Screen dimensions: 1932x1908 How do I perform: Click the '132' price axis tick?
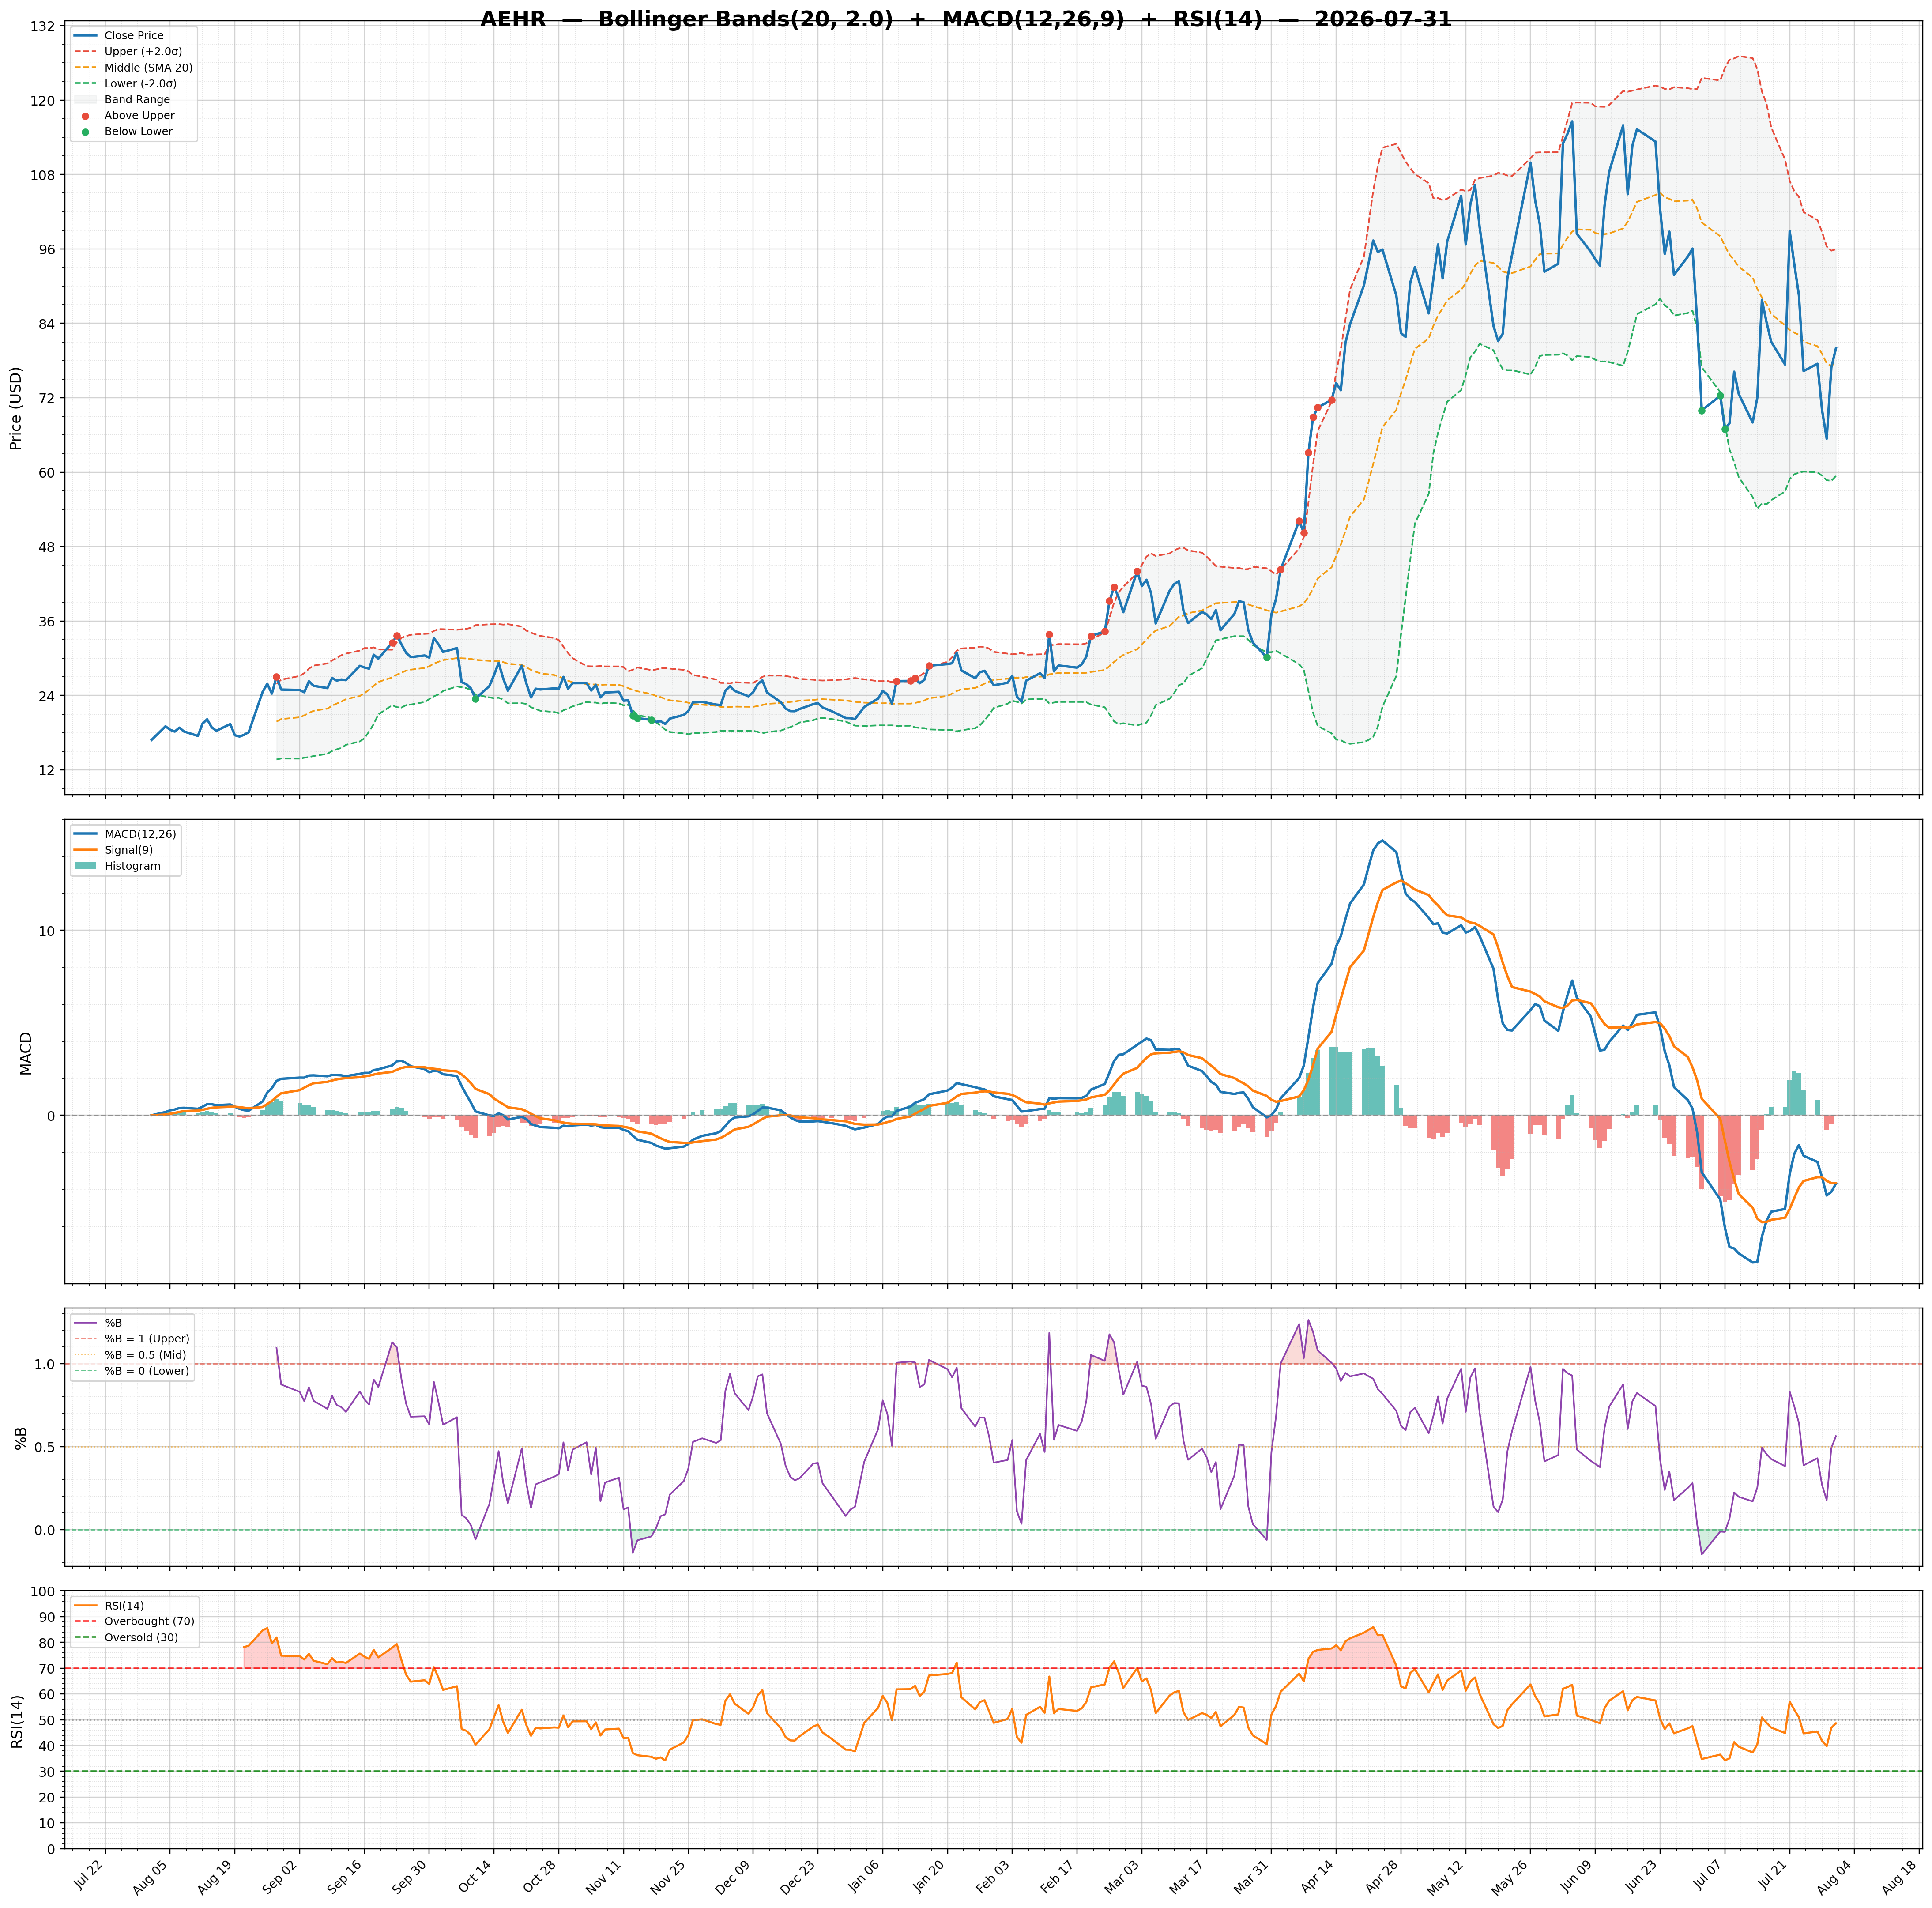coord(42,26)
